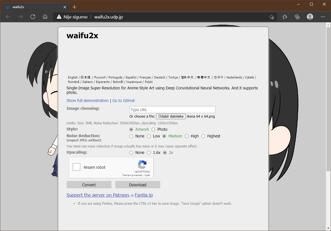
Task: Set Noise Reduction to Medium
Action: (164, 136)
